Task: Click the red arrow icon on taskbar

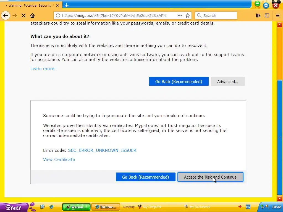Action: click(240, 206)
